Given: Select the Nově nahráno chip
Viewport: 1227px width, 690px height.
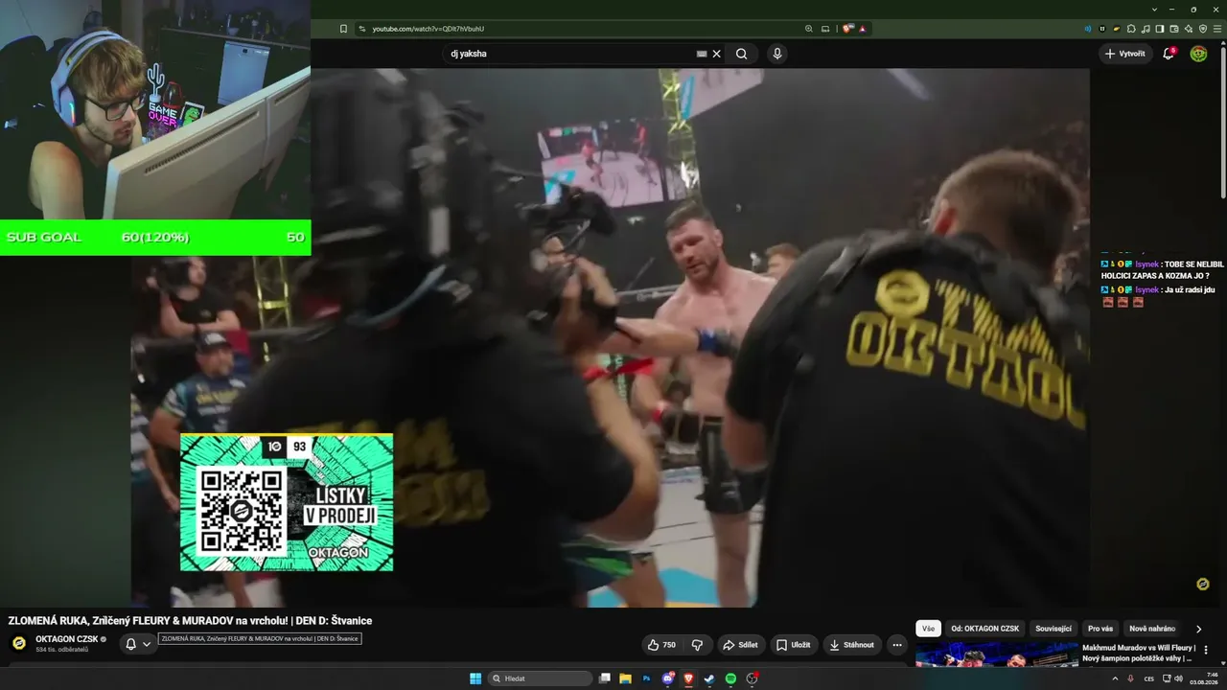Looking at the screenshot, I should 1152,629.
